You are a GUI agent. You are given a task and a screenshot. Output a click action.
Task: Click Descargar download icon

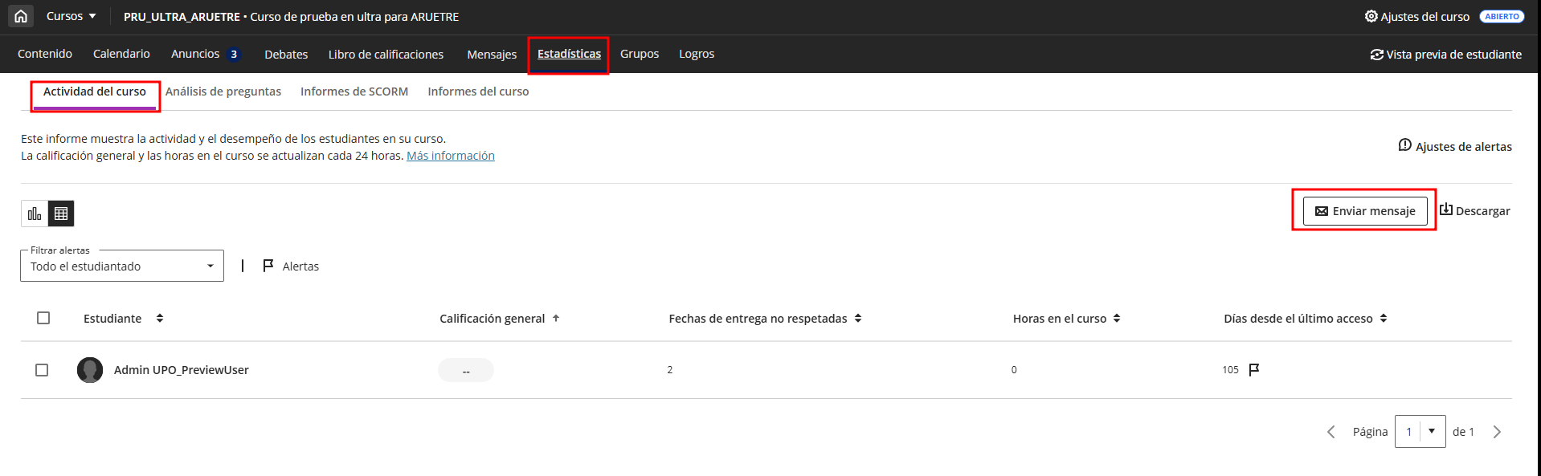[1445, 210]
